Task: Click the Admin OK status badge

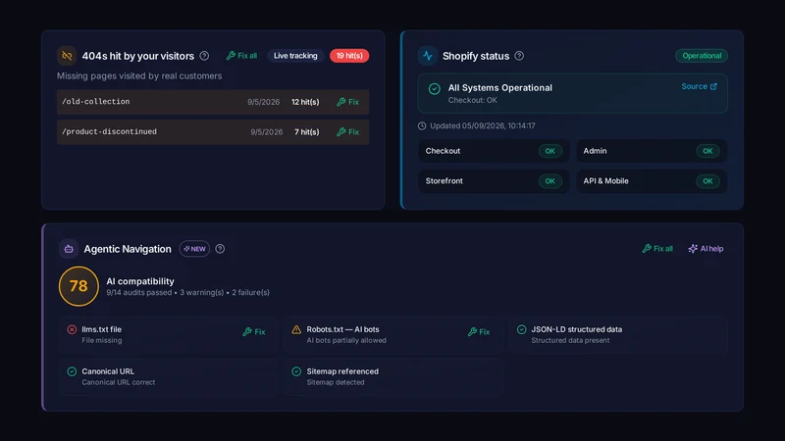Action: pyautogui.click(x=707, y=151)
